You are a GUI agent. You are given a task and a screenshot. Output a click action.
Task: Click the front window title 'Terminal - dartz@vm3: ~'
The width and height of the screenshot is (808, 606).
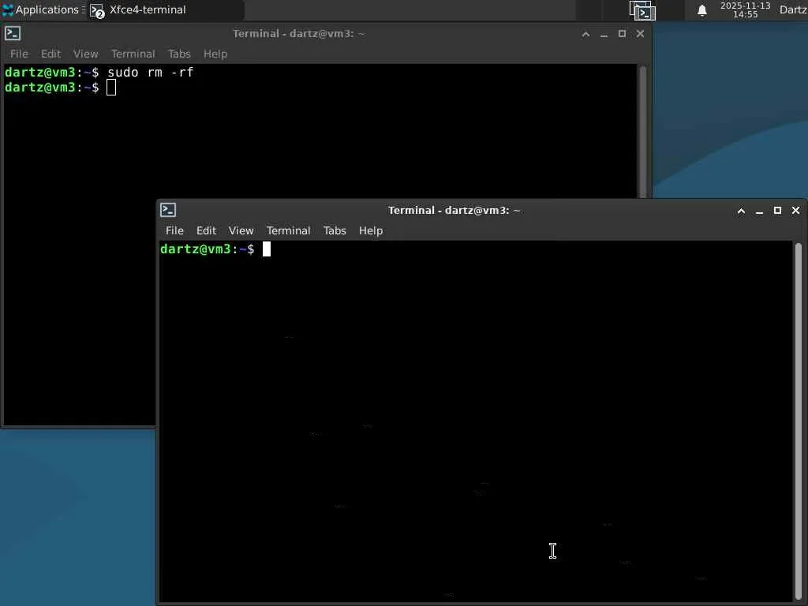click(x=454, y=210)
